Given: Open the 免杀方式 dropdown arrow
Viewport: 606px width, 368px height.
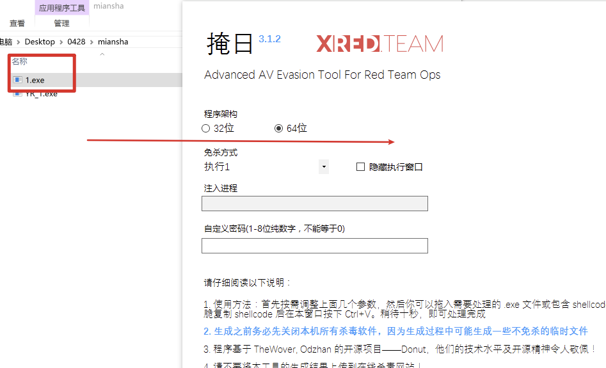Looking at the screenshot, I should pyautogui.click(x=324, y=167).
